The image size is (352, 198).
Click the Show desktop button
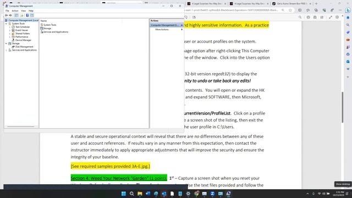pos(351,194)
